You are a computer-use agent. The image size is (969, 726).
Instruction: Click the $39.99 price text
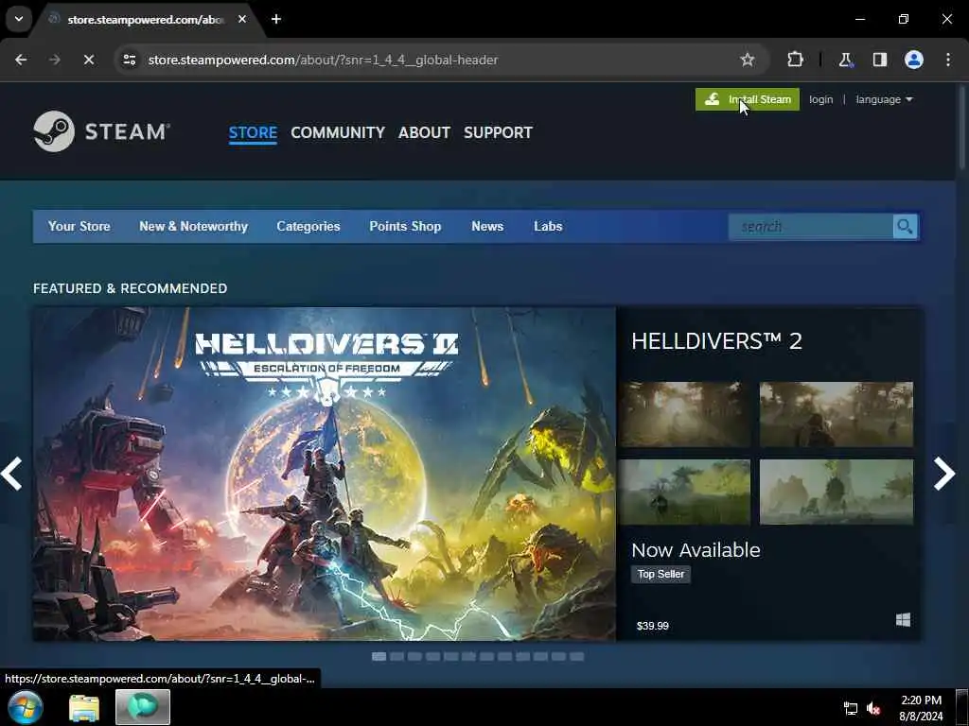coord(653,626)
